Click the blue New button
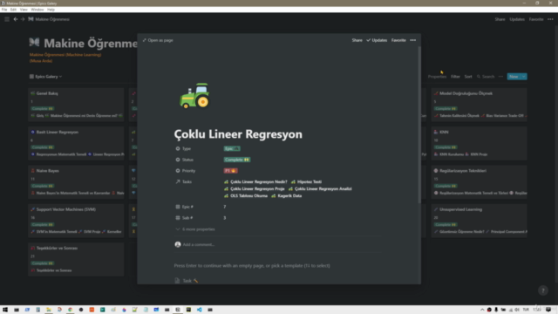Viewport: 558px width, 314px height. [x=514, y=77]
